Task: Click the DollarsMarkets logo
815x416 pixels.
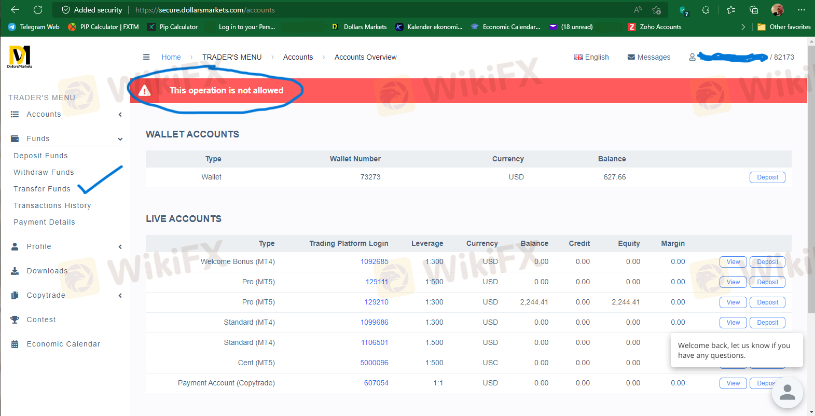Action: pyautogui.click(x=20, y=57)
